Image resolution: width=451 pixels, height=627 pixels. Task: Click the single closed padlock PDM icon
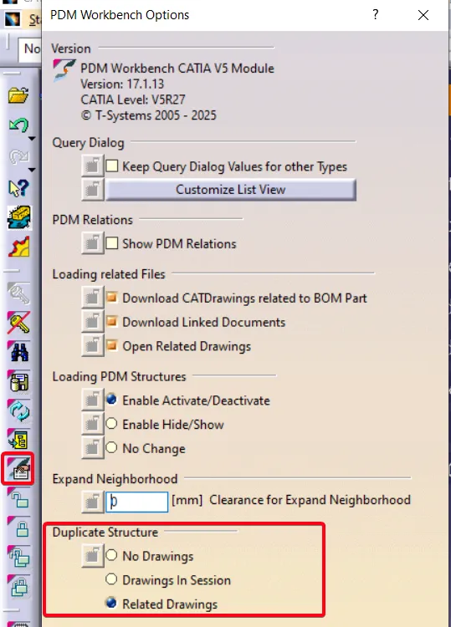tap(18, 528)
